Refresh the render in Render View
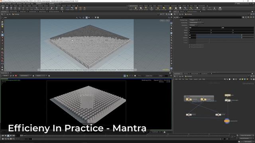 (11, 76)
